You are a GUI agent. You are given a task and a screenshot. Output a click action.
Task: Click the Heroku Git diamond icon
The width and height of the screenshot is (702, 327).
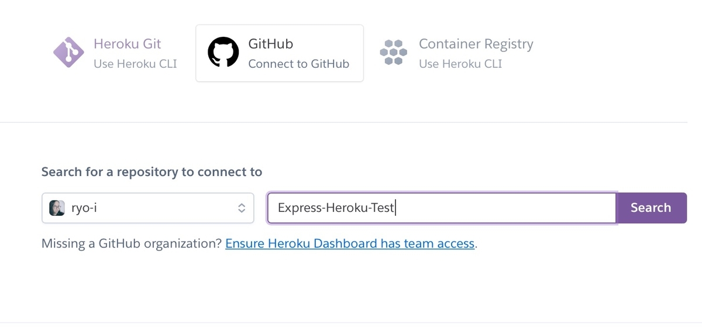click(68, 53)
